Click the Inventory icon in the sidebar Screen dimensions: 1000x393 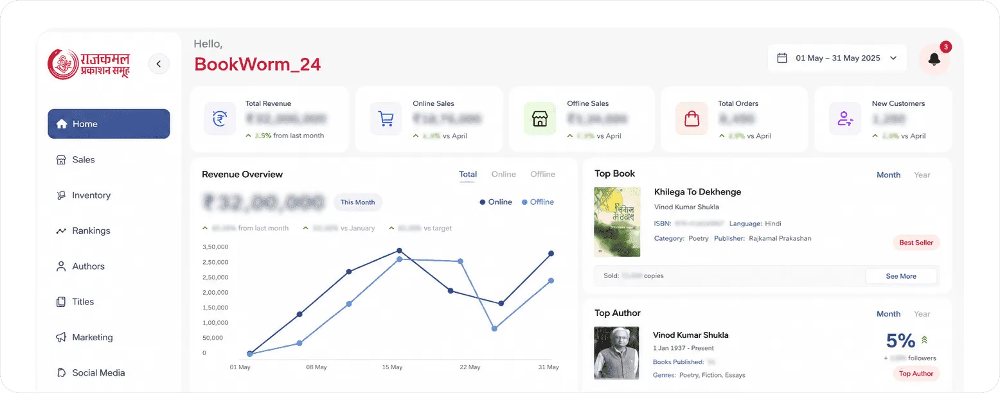(62, 195)
